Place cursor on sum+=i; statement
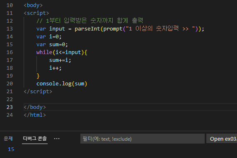Image resolution: width=237 pixels, height=158 pixels. [x=60, y=60]
